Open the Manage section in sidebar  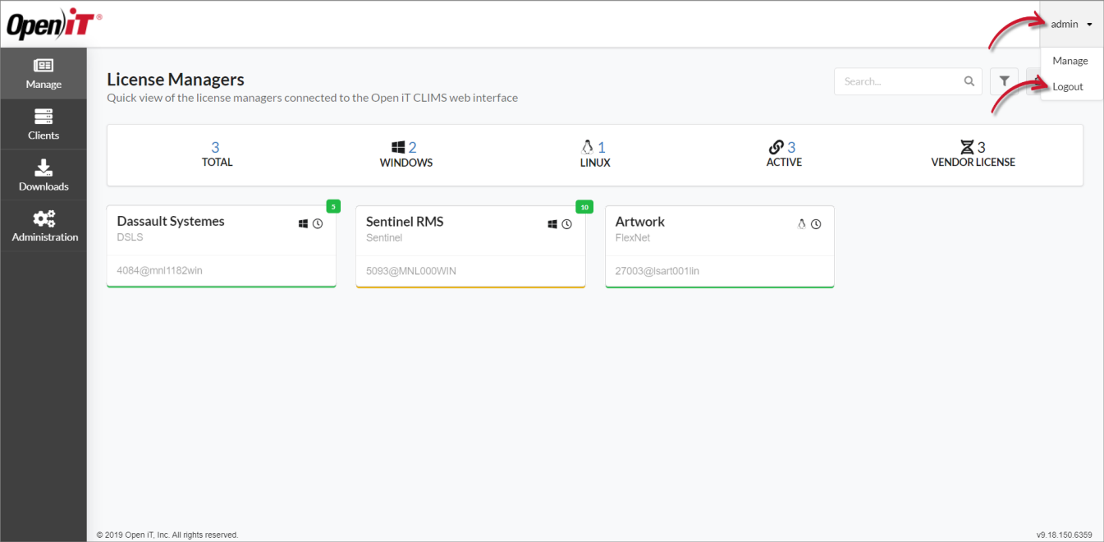coord(44,74)
